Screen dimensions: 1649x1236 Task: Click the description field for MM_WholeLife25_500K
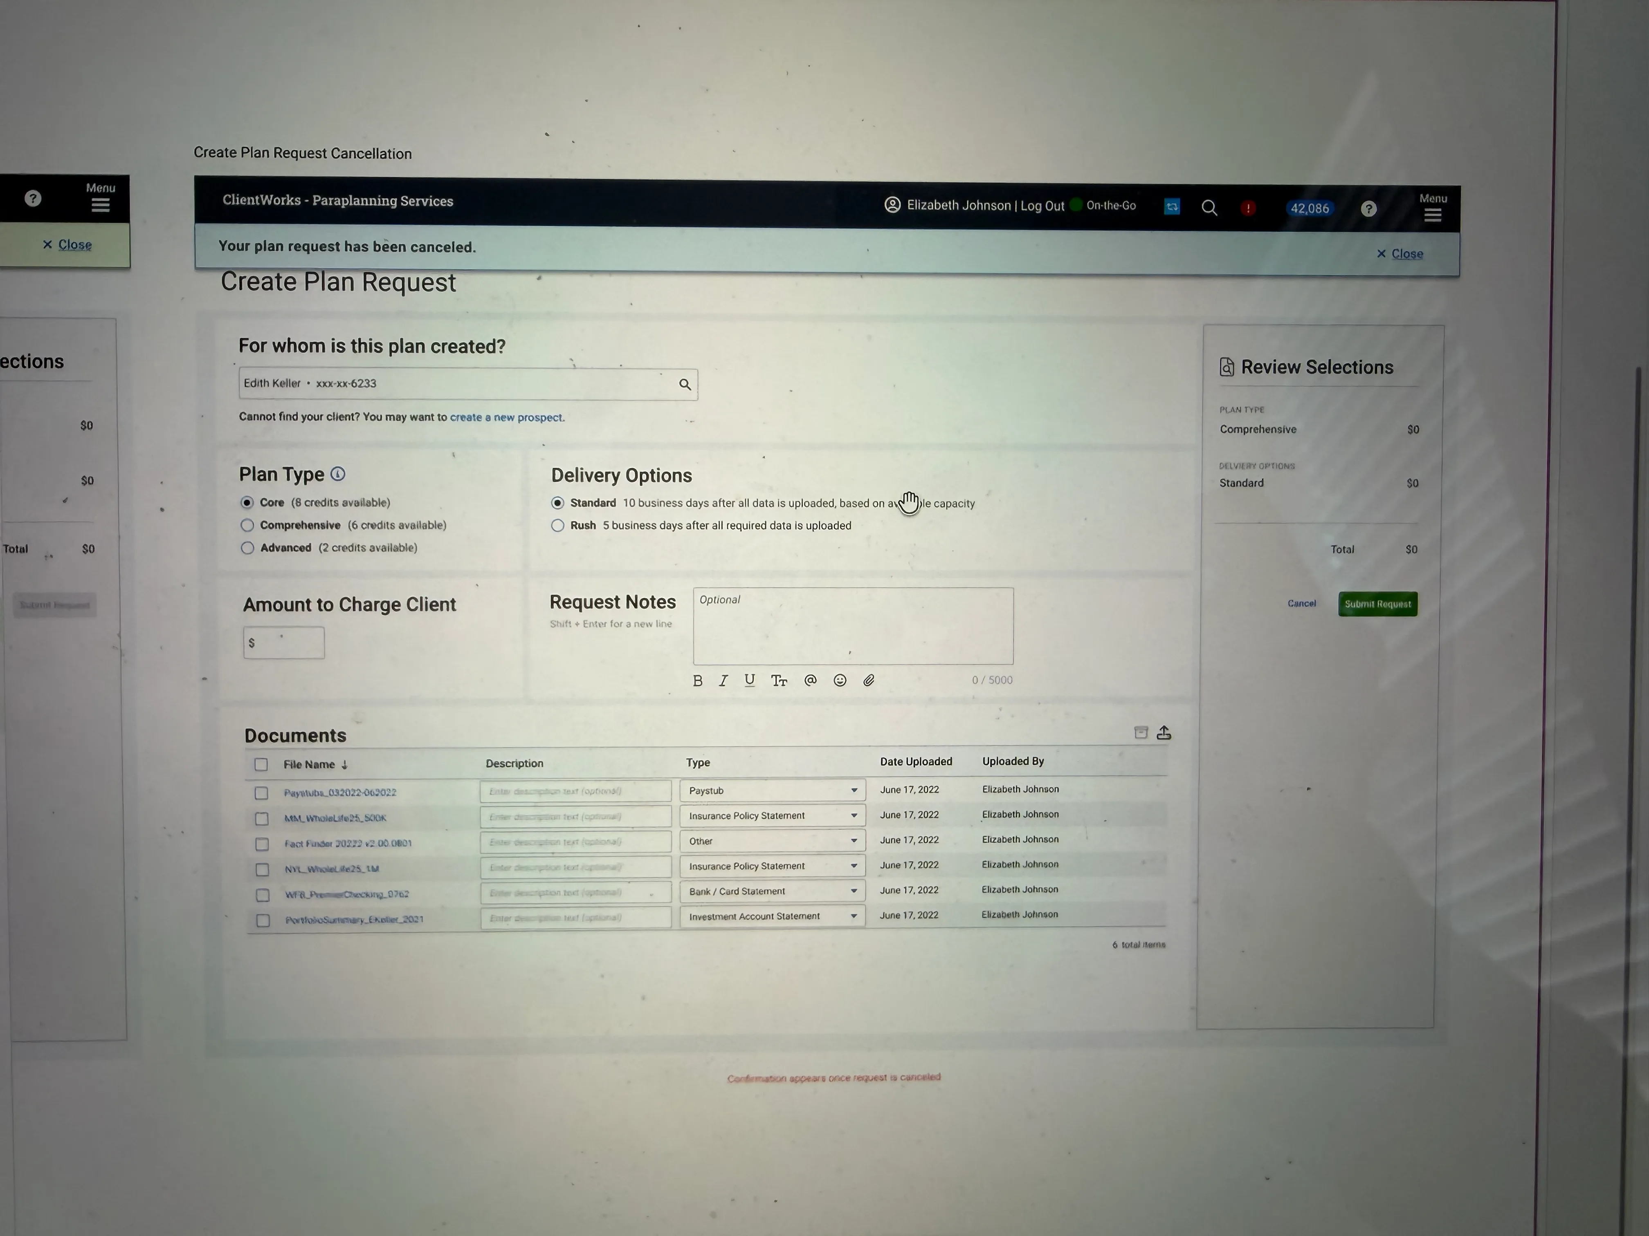pos(575,817)
